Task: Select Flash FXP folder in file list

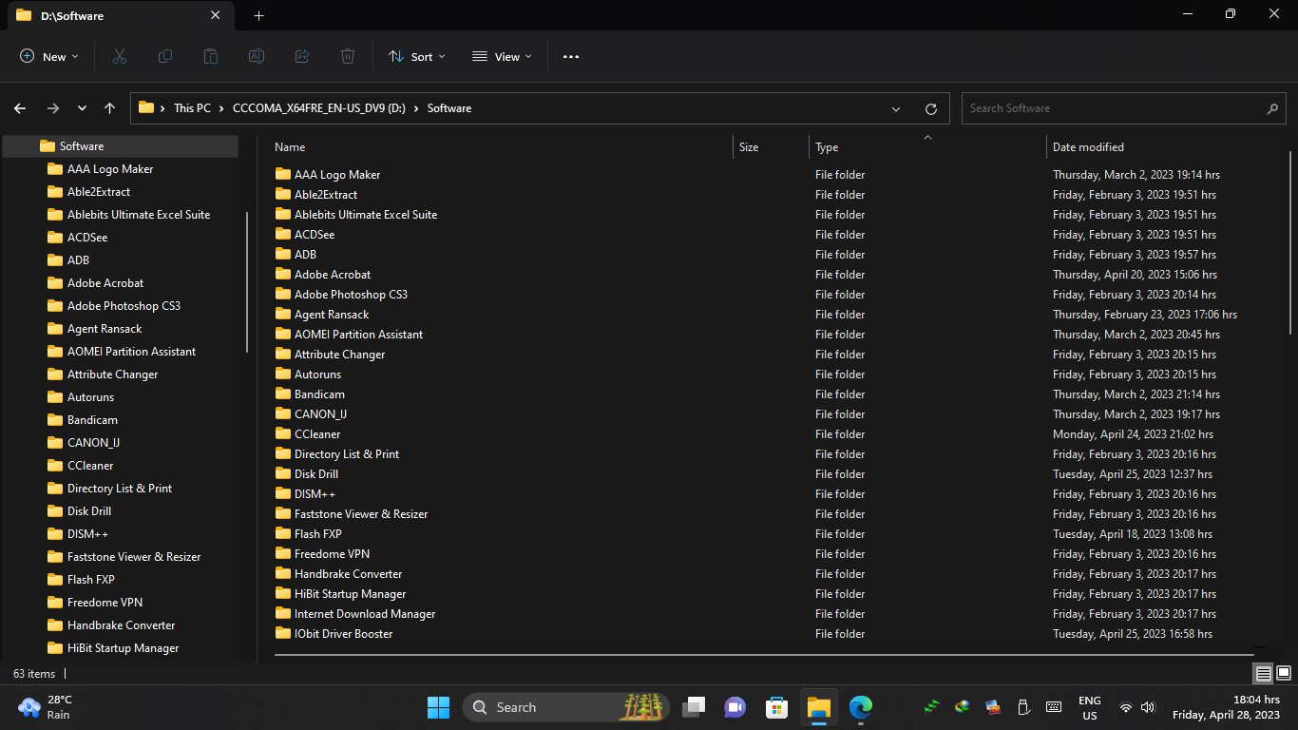Action: tap(308, 533)
